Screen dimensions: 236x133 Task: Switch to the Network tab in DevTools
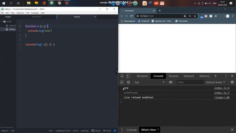pyautogui.click(x=189, y=76)
